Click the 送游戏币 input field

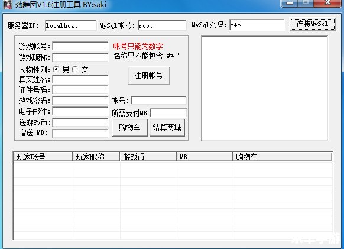coord(80,122)
